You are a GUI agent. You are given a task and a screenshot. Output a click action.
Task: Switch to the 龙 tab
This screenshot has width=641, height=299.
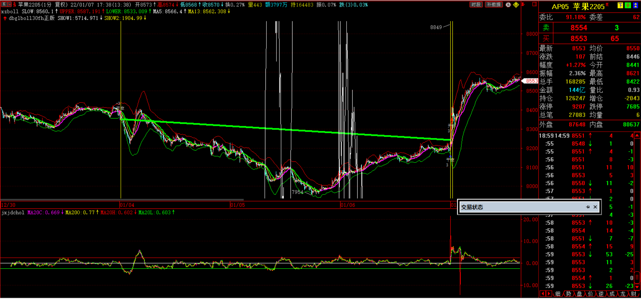pyautogui.click(x=623, y=294)
